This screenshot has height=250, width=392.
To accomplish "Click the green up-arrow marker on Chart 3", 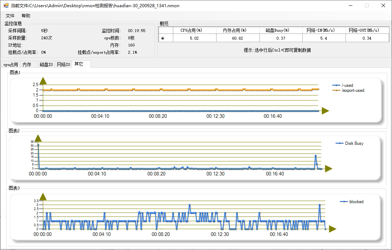I will 43,196.
